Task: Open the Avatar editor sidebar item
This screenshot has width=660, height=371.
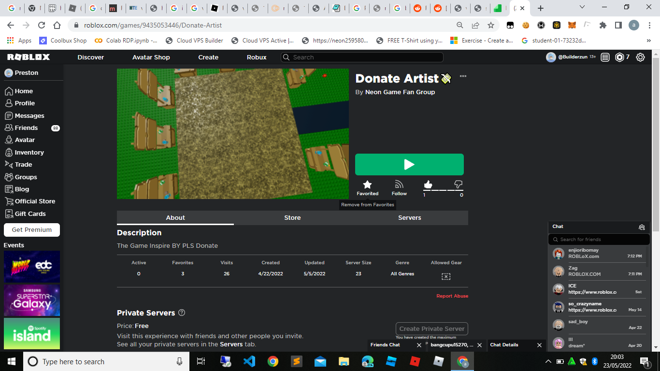Action: [x=20, y=140]
